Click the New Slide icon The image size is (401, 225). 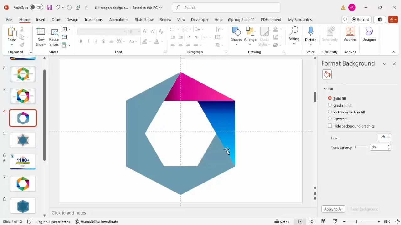coord(41,32)
